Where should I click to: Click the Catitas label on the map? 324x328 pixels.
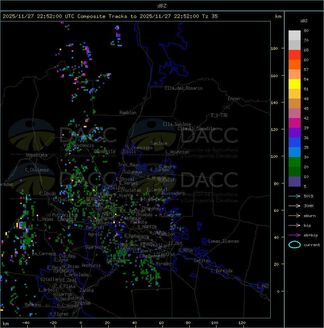click(202, 260)
